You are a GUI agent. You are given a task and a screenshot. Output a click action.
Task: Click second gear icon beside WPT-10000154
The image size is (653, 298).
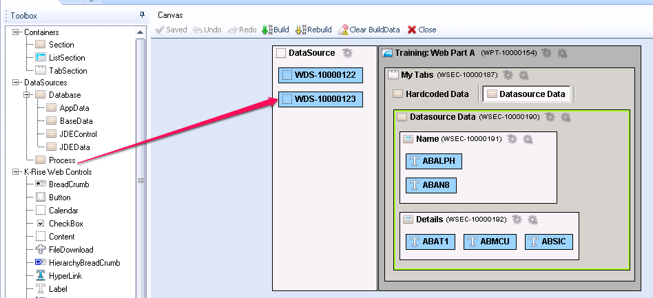click(x=562, y=53)
